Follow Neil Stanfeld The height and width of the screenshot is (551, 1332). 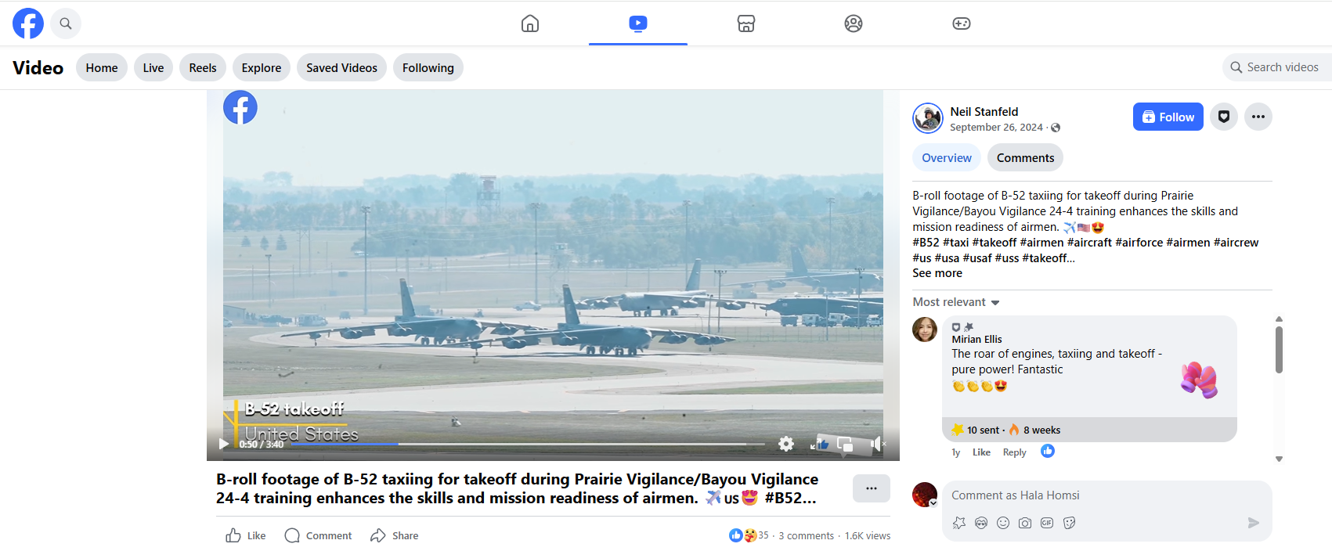1168,117
